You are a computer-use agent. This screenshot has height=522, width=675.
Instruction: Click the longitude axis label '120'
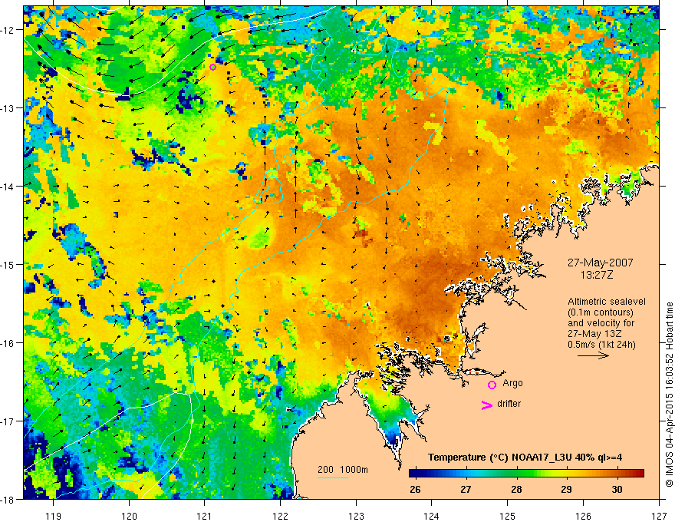pos(129,517)
